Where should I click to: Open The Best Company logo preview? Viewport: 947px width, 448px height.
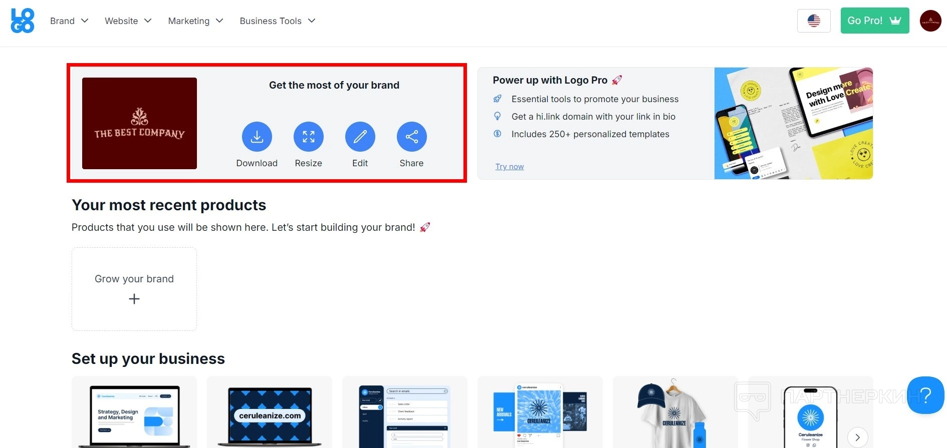[x=139, y=123]
